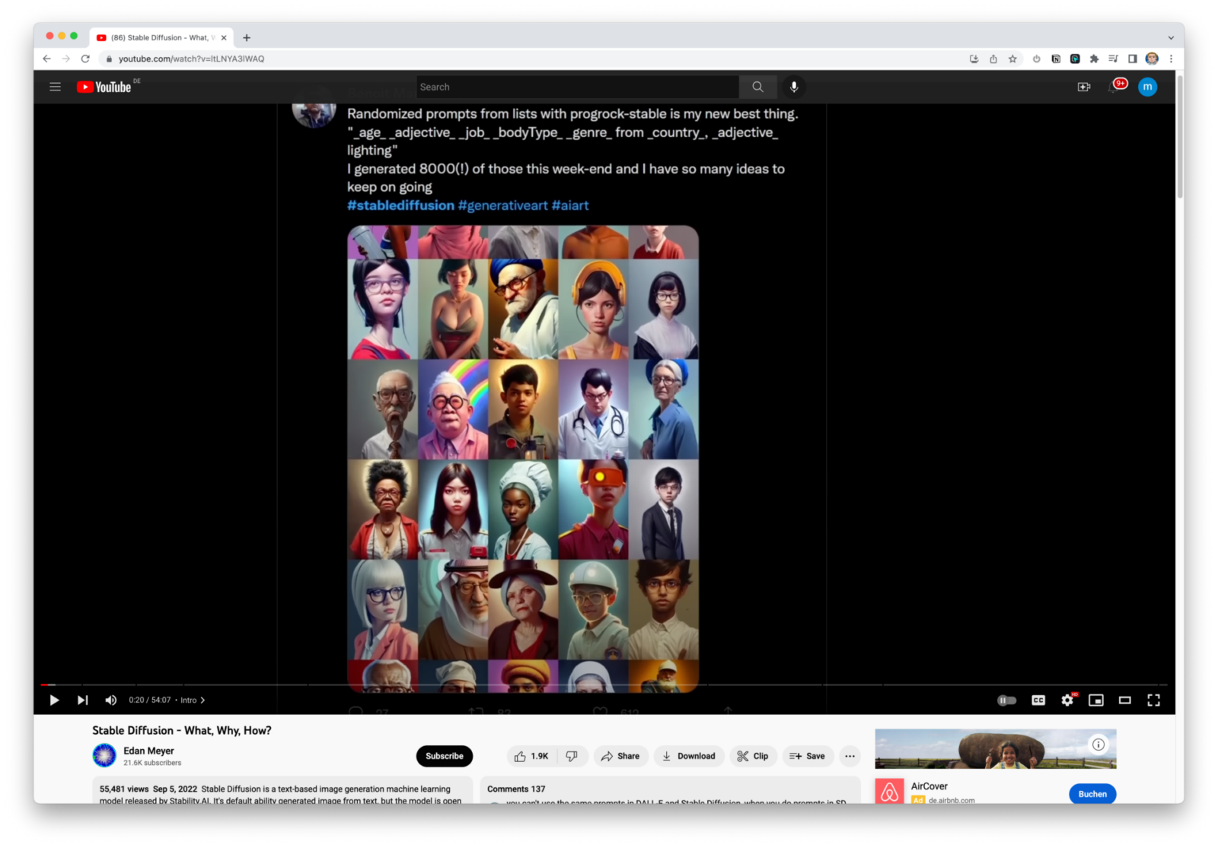Create a Clip of the video
Viewport: 1218px width, 848px height.
tap(753, 756)
